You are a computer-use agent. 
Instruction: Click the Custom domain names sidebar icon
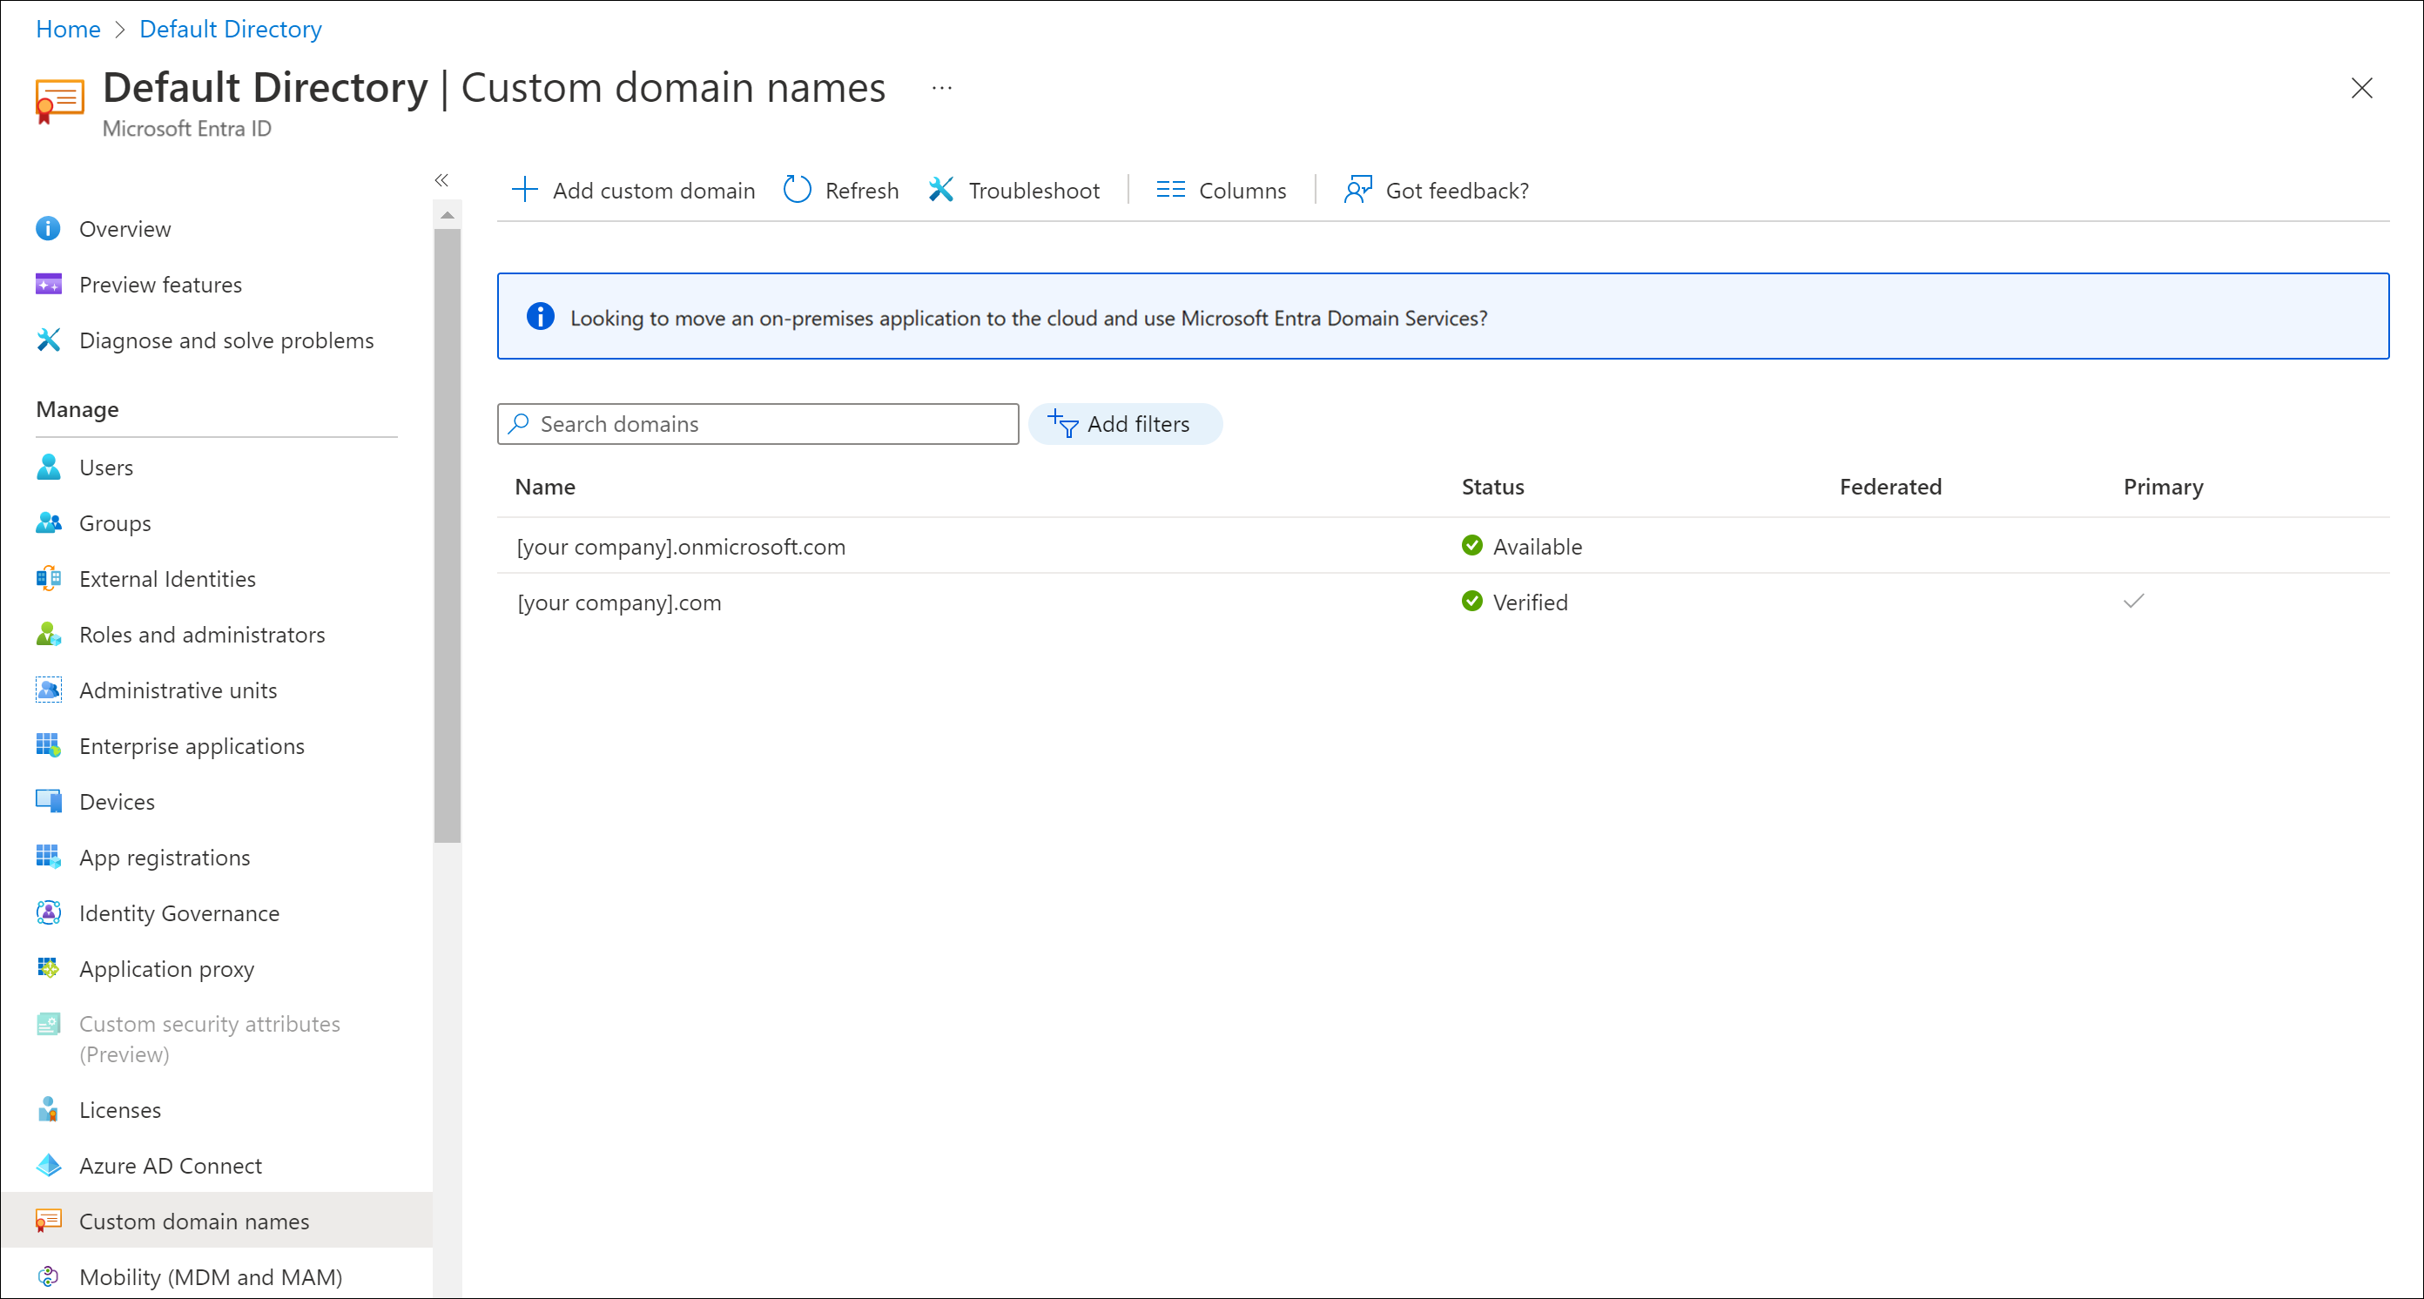tap(48, 1221)
